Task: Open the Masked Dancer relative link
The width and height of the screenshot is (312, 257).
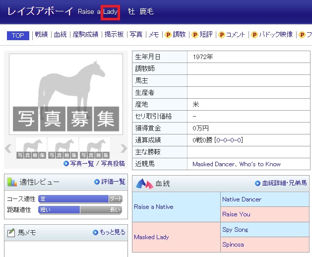Action: pyautogui.click(x=214, y=164)
